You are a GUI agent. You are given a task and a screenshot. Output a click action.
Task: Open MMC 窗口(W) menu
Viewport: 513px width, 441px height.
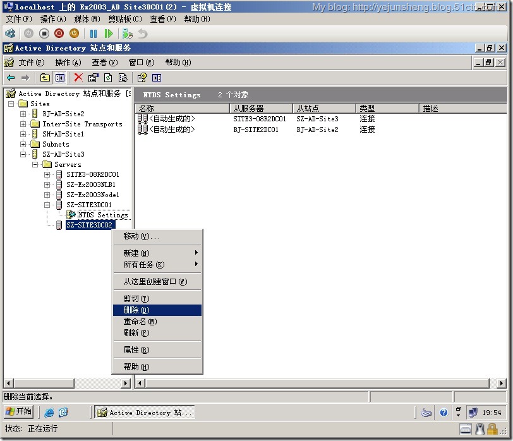[x=142, y=62]
